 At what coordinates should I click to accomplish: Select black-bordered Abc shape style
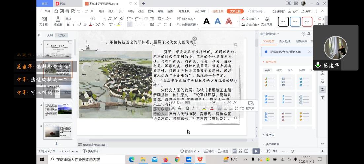coord(283,21)
